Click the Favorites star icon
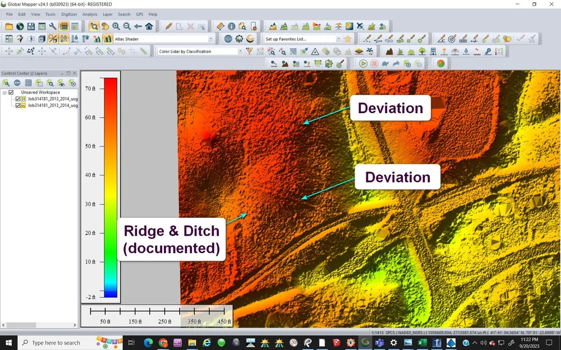 click(348, 39)
